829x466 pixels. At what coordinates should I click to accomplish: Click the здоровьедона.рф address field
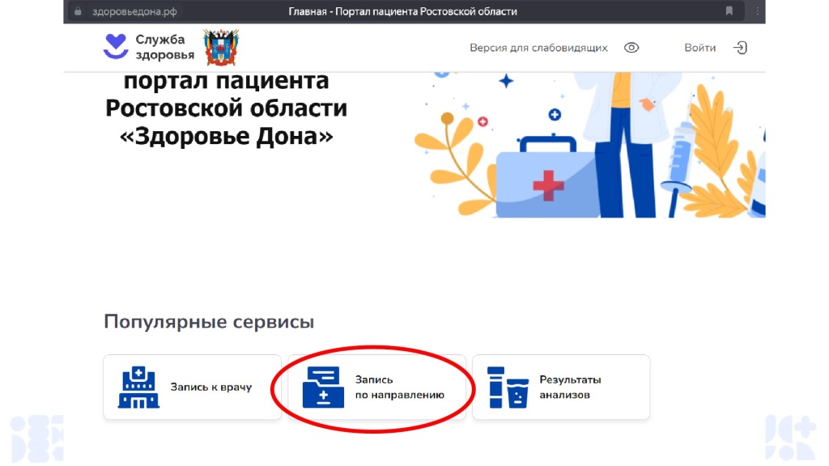point(134,11)
